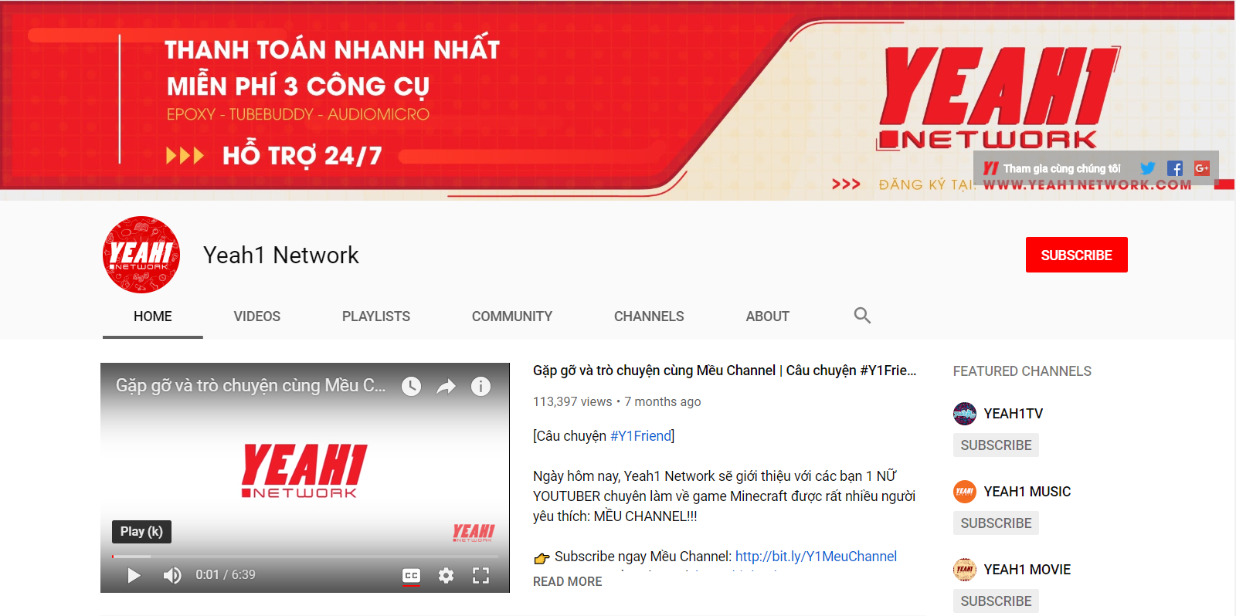The height and width of the screenshot is (616, 1236).
Task: Open the YEAH1 MOVIE channel avatar
Action: pyautogui.click(x=965, y=570)
